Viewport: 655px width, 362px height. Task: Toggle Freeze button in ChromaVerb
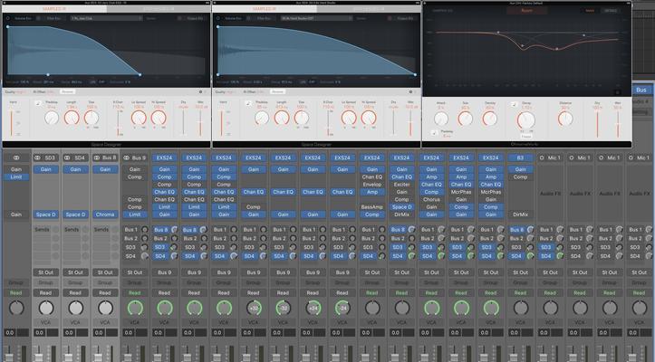pyautogui.click(x=526, y=136)
